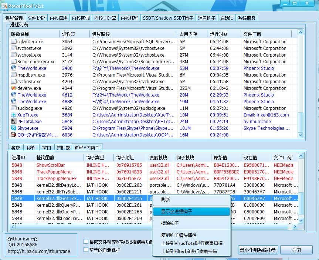319x260 pixels.
Task: Open the 系统服务 tab
Action: coord(247,18)
